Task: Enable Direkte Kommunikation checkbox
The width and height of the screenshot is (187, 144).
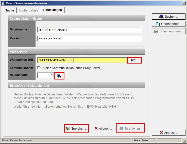Action: [x=39, y=68]
